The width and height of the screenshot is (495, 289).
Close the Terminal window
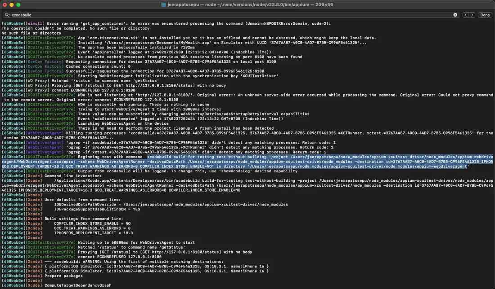pos(5,4)
